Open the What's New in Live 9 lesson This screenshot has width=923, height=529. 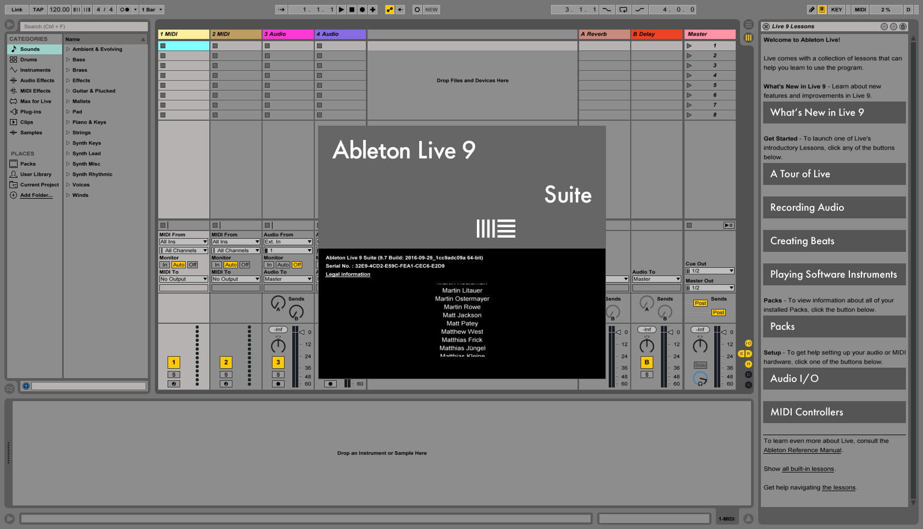[x=834, y=112]
